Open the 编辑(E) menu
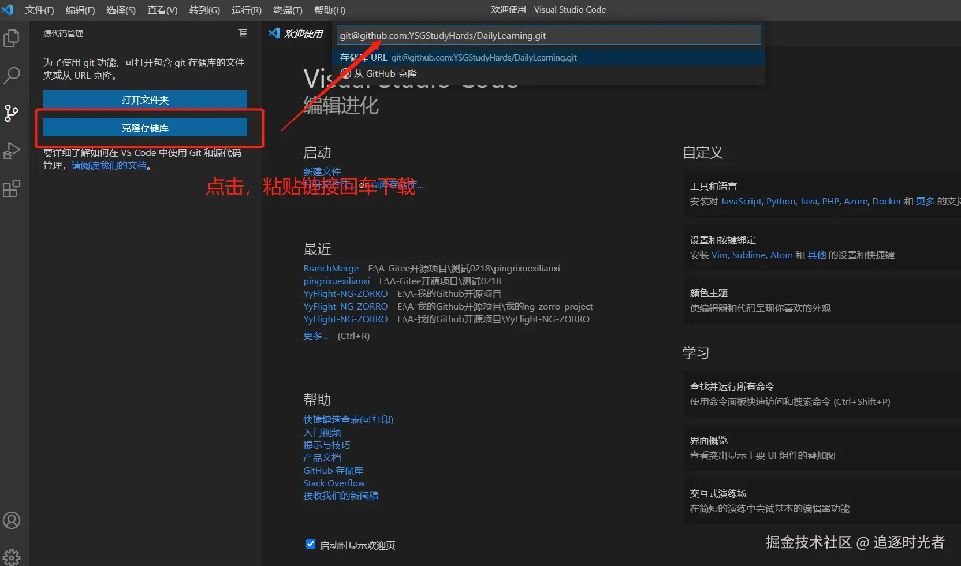Viewport: 961px width, 566px height. click(x=80, y=10)
